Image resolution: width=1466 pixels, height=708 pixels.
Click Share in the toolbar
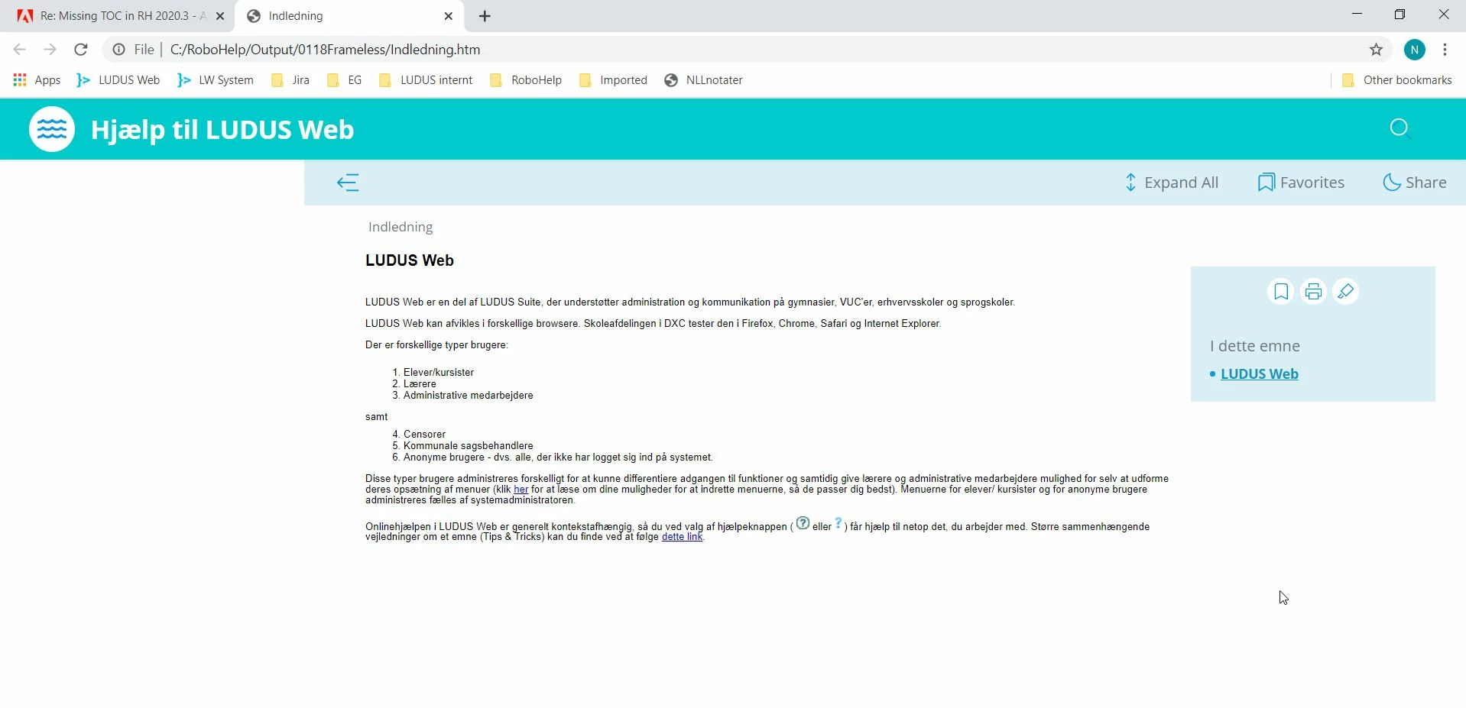[x=1415, y=183]
